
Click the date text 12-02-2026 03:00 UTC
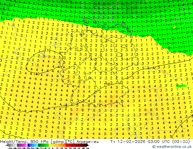point(144,142)
